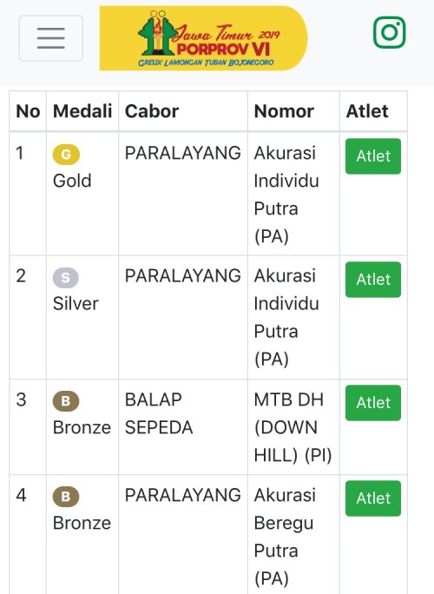Viewport: 434px width, 594px height.
Task: Show Atlet for Akurasi Beregu Putra row
Action: pyautogui.click(x=373, y=498)
